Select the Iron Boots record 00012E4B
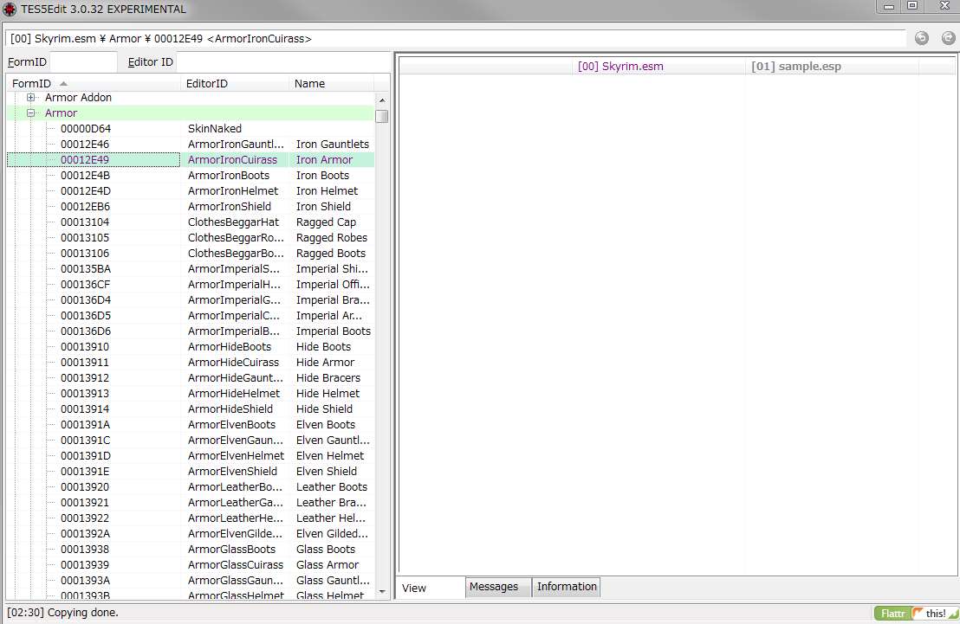The image size is (960, 624). coord(191,176)
